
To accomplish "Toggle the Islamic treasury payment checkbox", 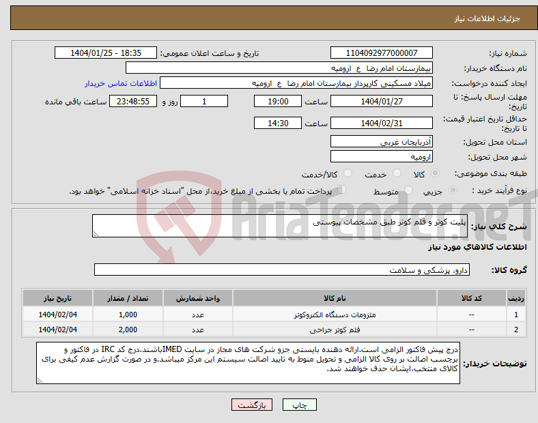I will click(x=342, y=190).
